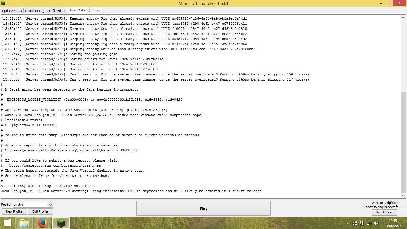This screenshot has width=407, height=229.
Task: Open the Windows Start menu
Action: (x=7, y=223)
